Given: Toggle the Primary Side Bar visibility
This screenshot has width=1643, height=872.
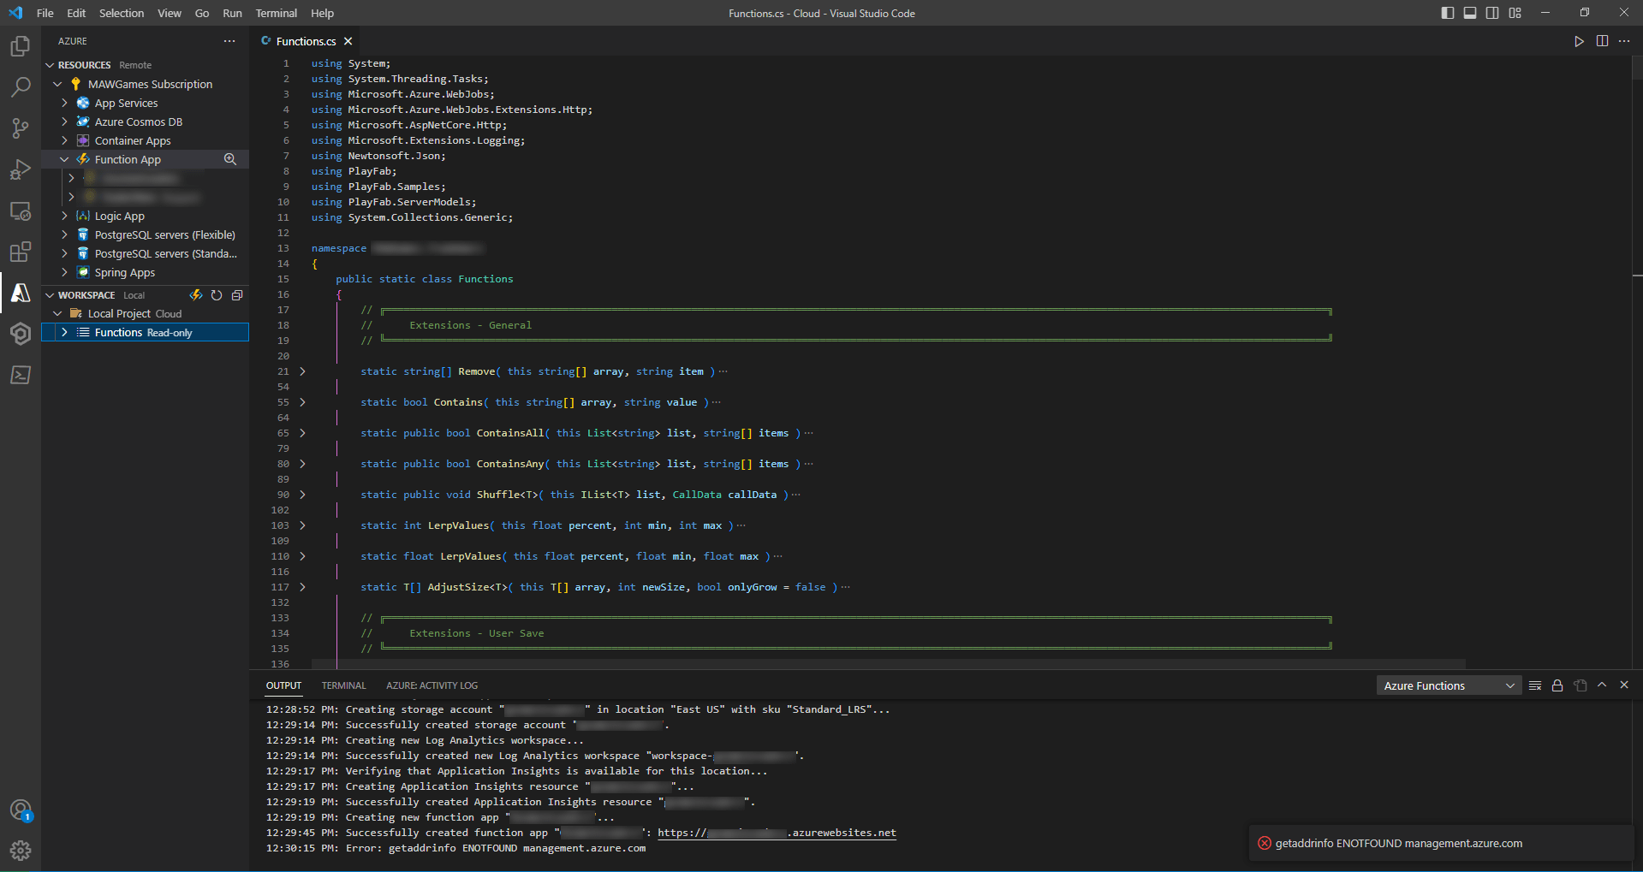Looking at the screenshot, I should click(x=1446, y=12).
